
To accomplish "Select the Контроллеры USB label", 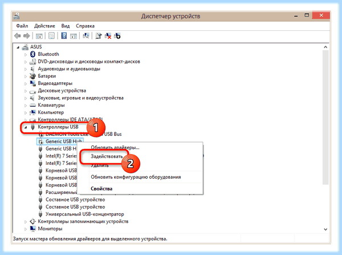I will click(x=58, y=127).
